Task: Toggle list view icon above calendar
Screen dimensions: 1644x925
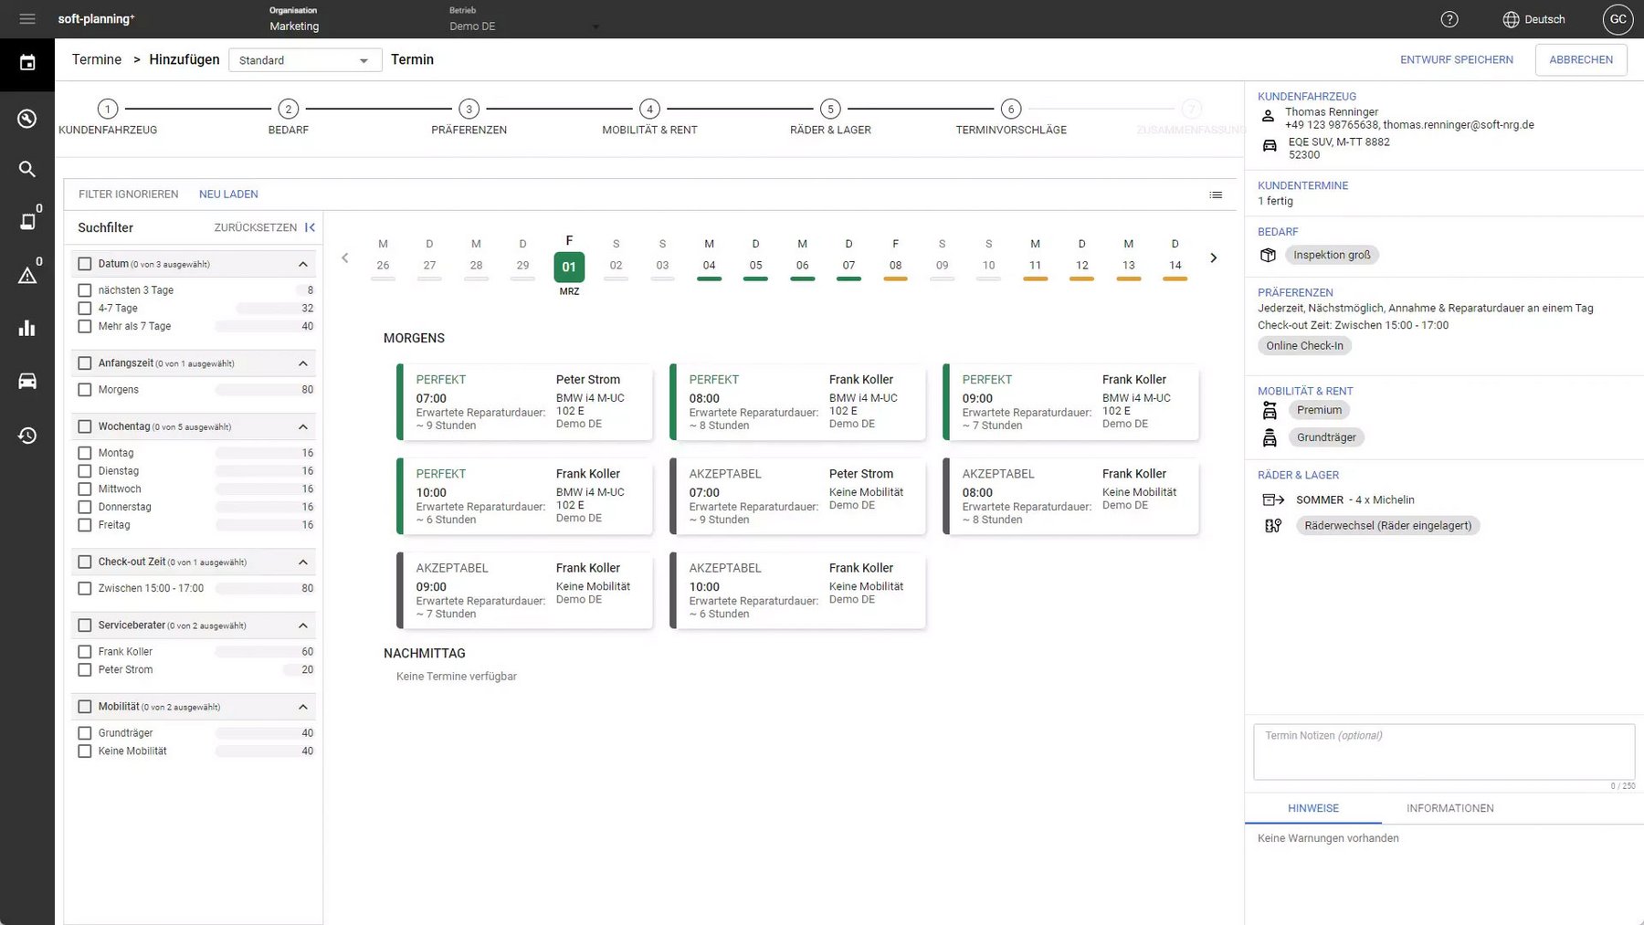Action: click(x=1216, y=194)
